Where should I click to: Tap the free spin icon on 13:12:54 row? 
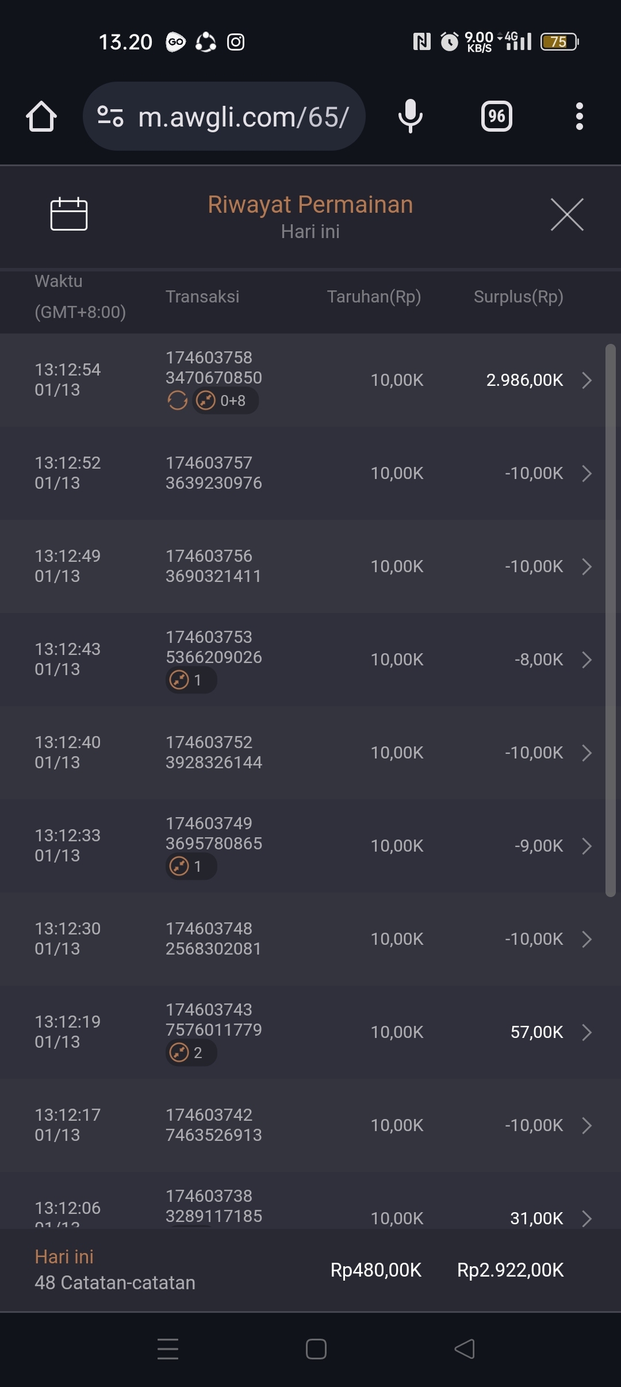coord(178,400)
